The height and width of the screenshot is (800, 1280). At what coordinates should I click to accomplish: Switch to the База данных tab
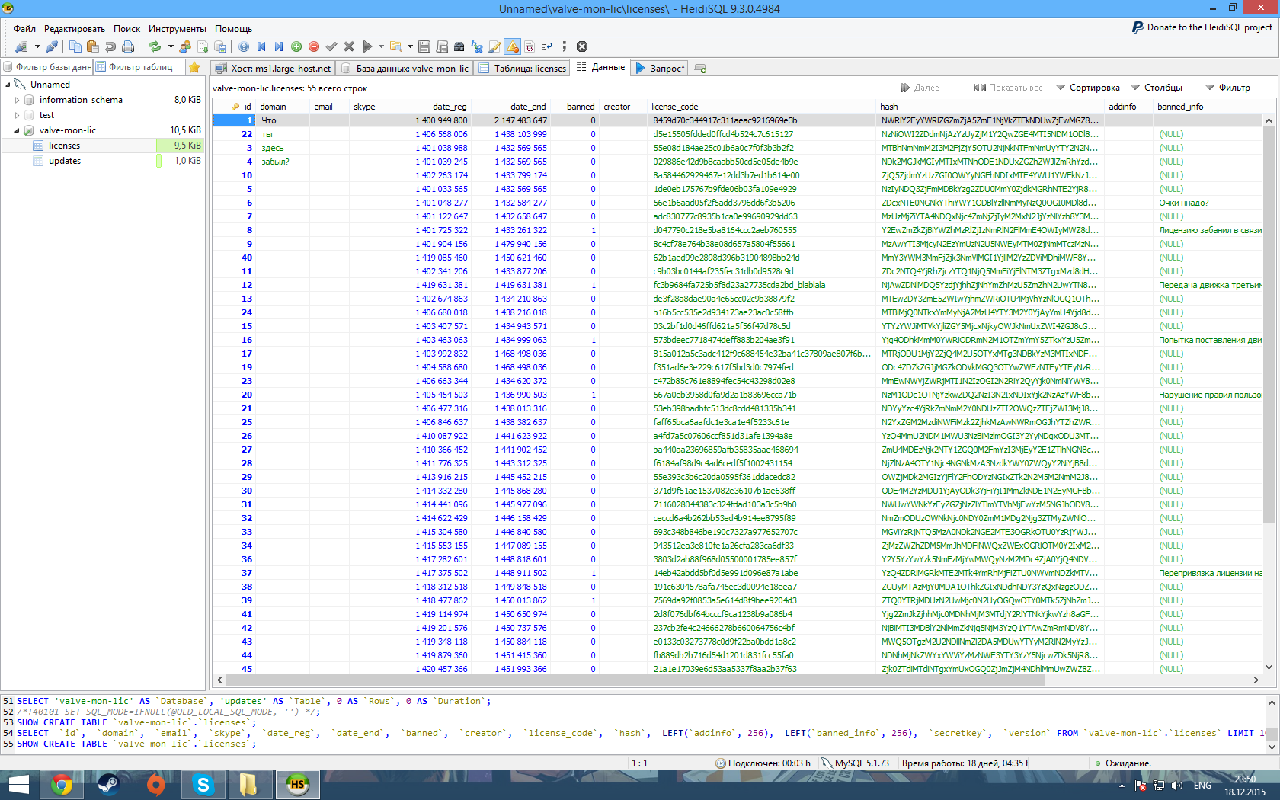(x=405, y=69)
